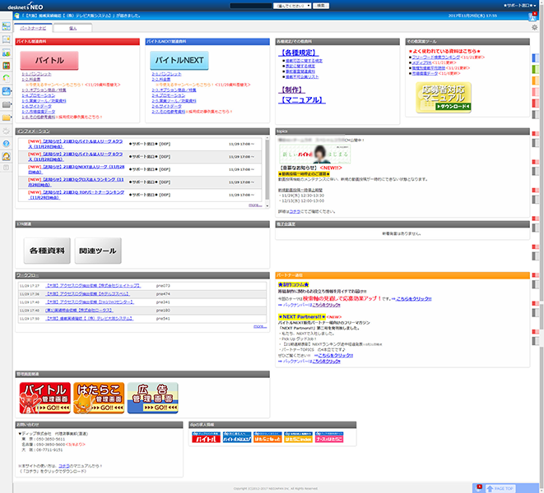Open the yellow folder icon in sidebar
The image size is (544, 493).
(x=7, y=117)
